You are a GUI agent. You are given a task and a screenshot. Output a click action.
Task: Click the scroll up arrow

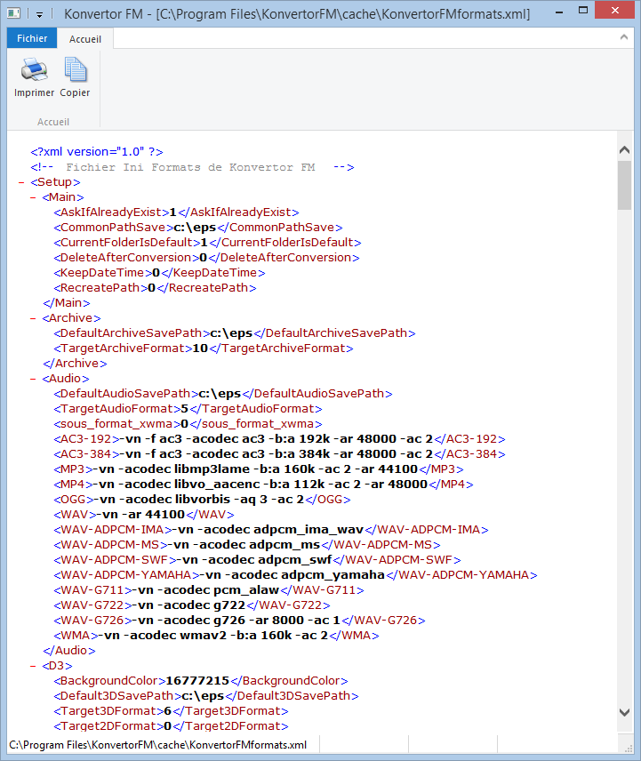point(624,150)
